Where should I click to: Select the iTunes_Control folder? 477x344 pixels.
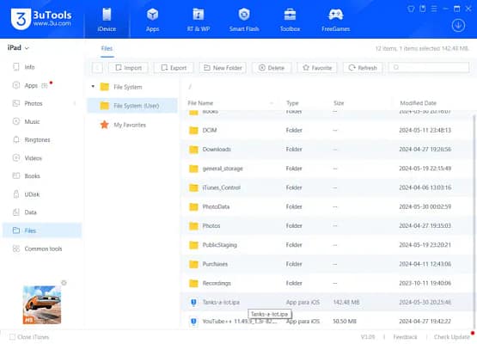tap(327, 187)
